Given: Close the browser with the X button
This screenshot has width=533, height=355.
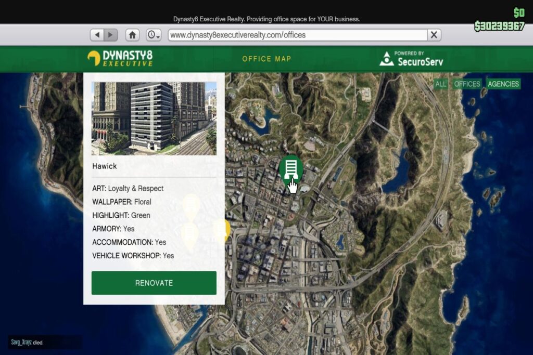Looking at the screenshot, I should click(434, 35).
